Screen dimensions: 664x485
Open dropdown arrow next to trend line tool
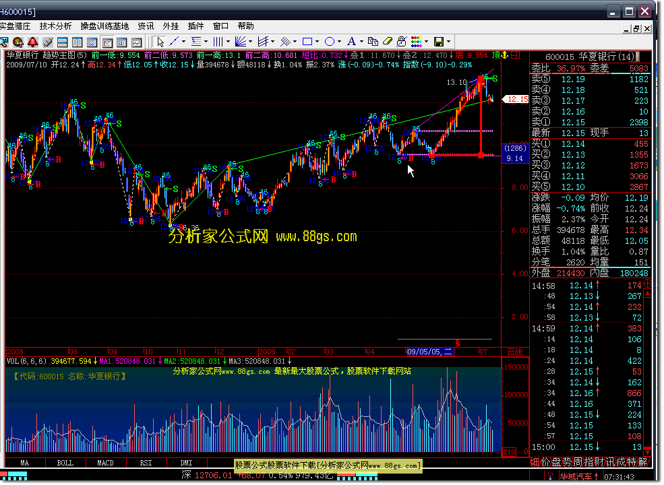pos(184,42)
